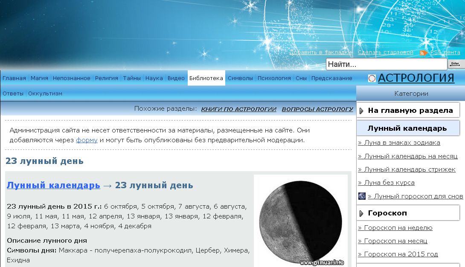This screenshot has height=267, width=465.
Task: Select the Библиотека tab
Action: point(206,78)
